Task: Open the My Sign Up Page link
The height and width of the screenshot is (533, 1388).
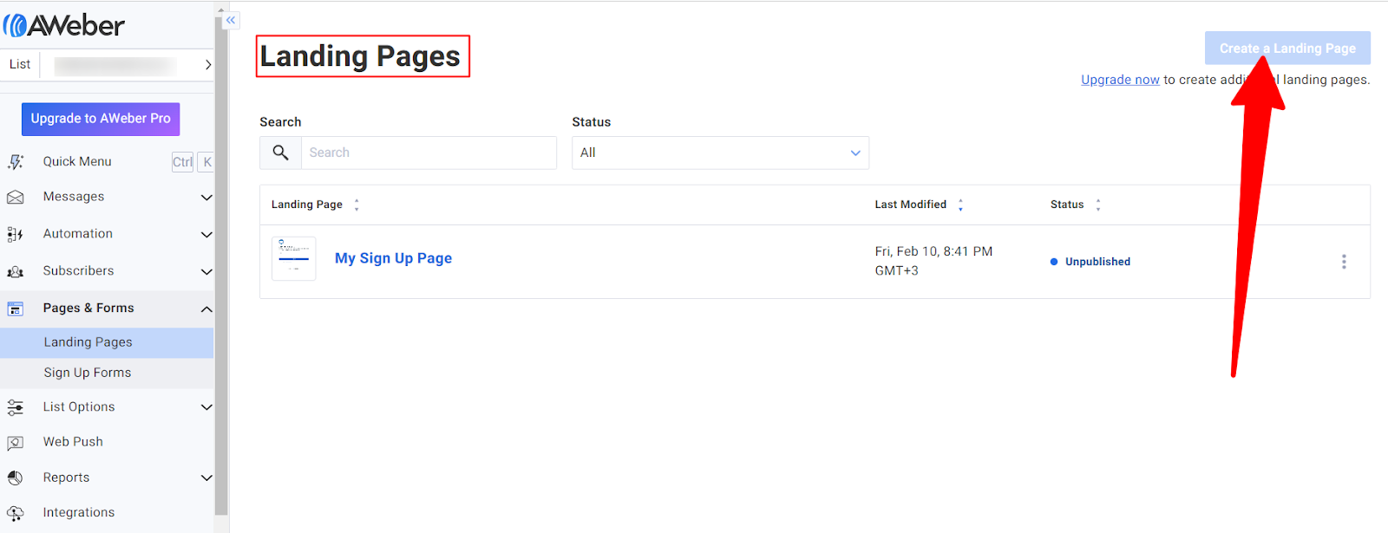Action: click(393, 258)
